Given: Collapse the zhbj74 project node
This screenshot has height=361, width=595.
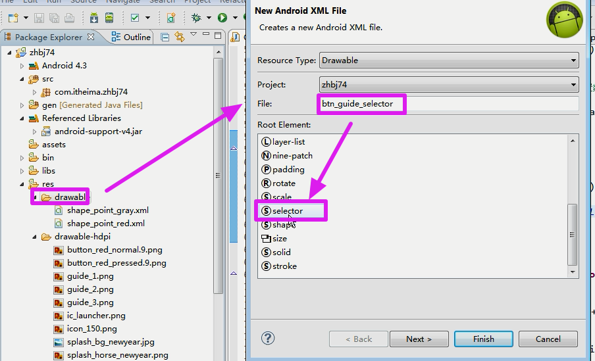Looking at the screenshot, I should (9, 53).
